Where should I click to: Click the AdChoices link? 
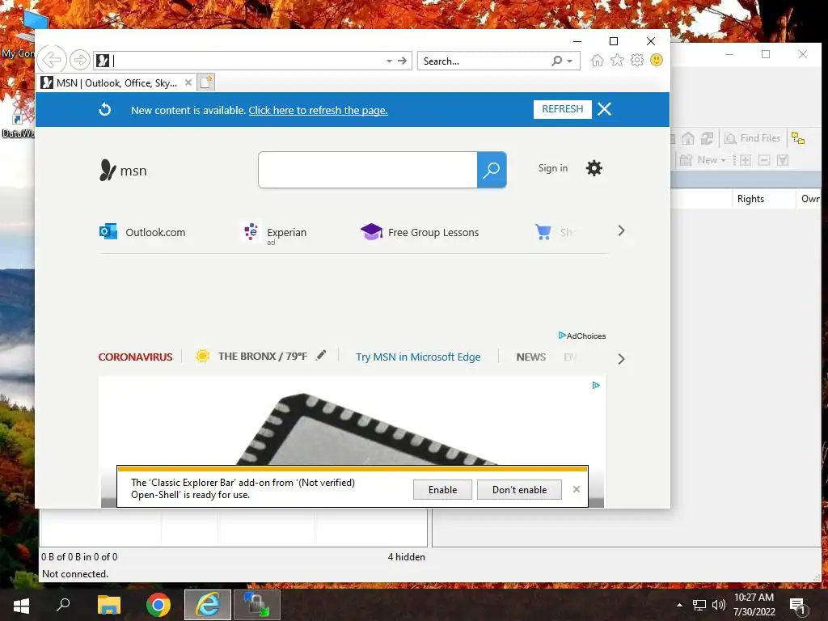[582, 336]
